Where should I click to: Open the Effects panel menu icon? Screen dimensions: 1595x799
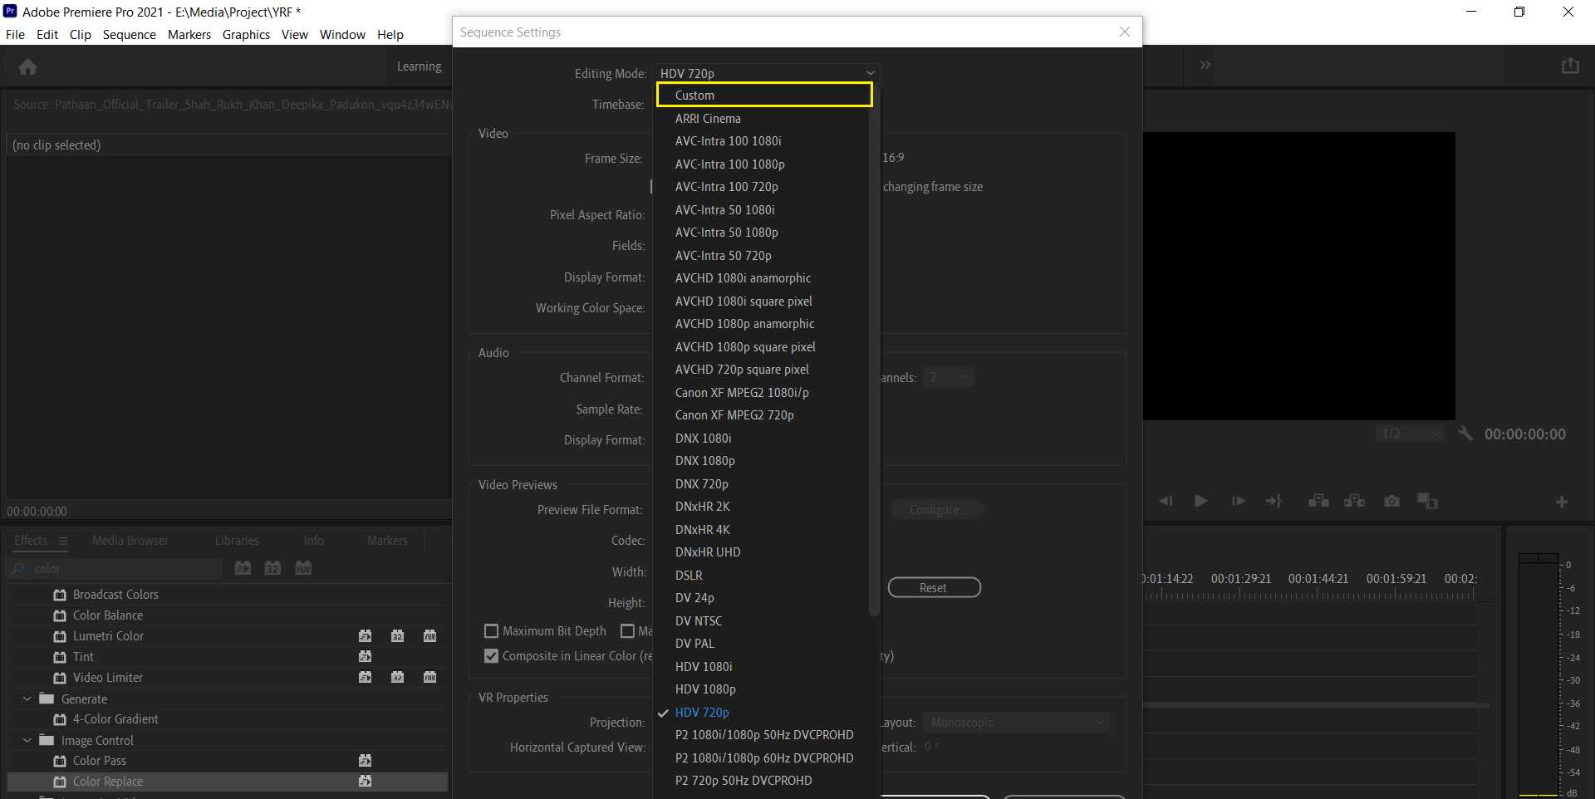coord(62,540)
